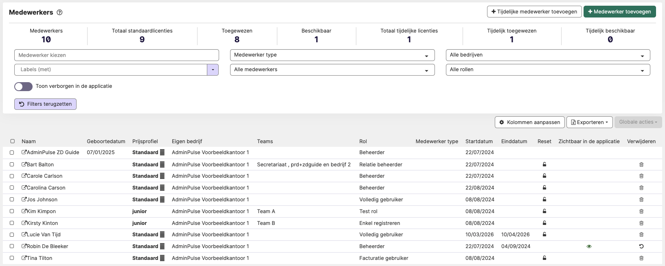Image resolution: width=665 pixels, height=266 pixels.
Task: Open the help icon next to Medewerkers
Action: pos(59,12)
